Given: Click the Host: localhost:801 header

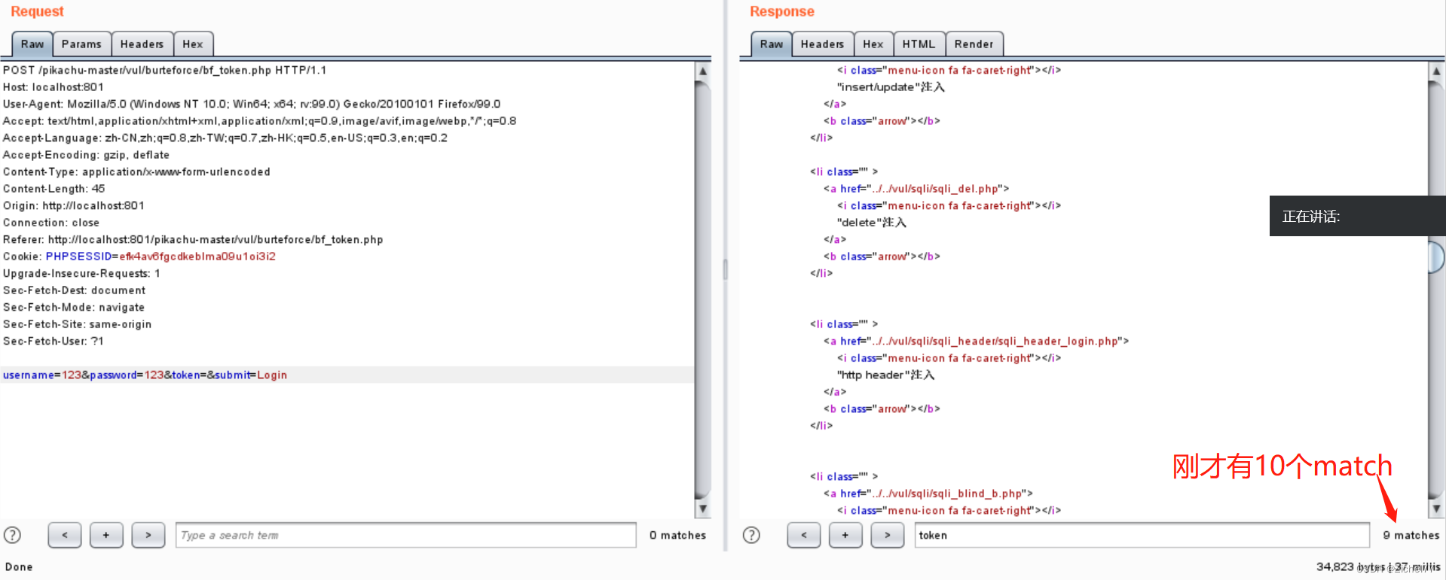Looking at the screenshot, I should tap(53, 87).
